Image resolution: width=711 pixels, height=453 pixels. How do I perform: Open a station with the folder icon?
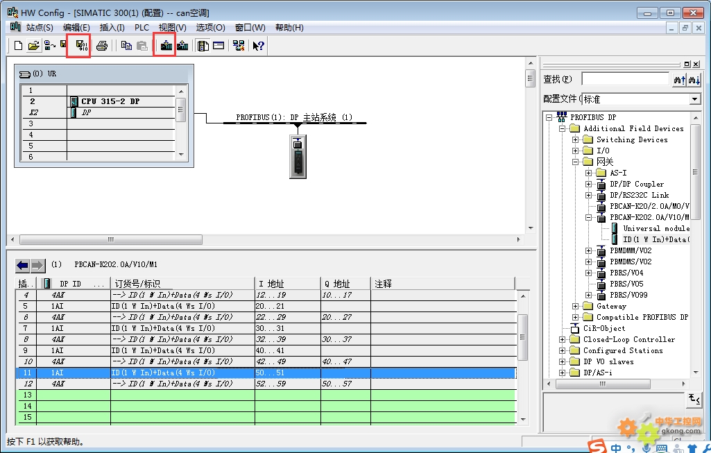(x=33, y=46)
